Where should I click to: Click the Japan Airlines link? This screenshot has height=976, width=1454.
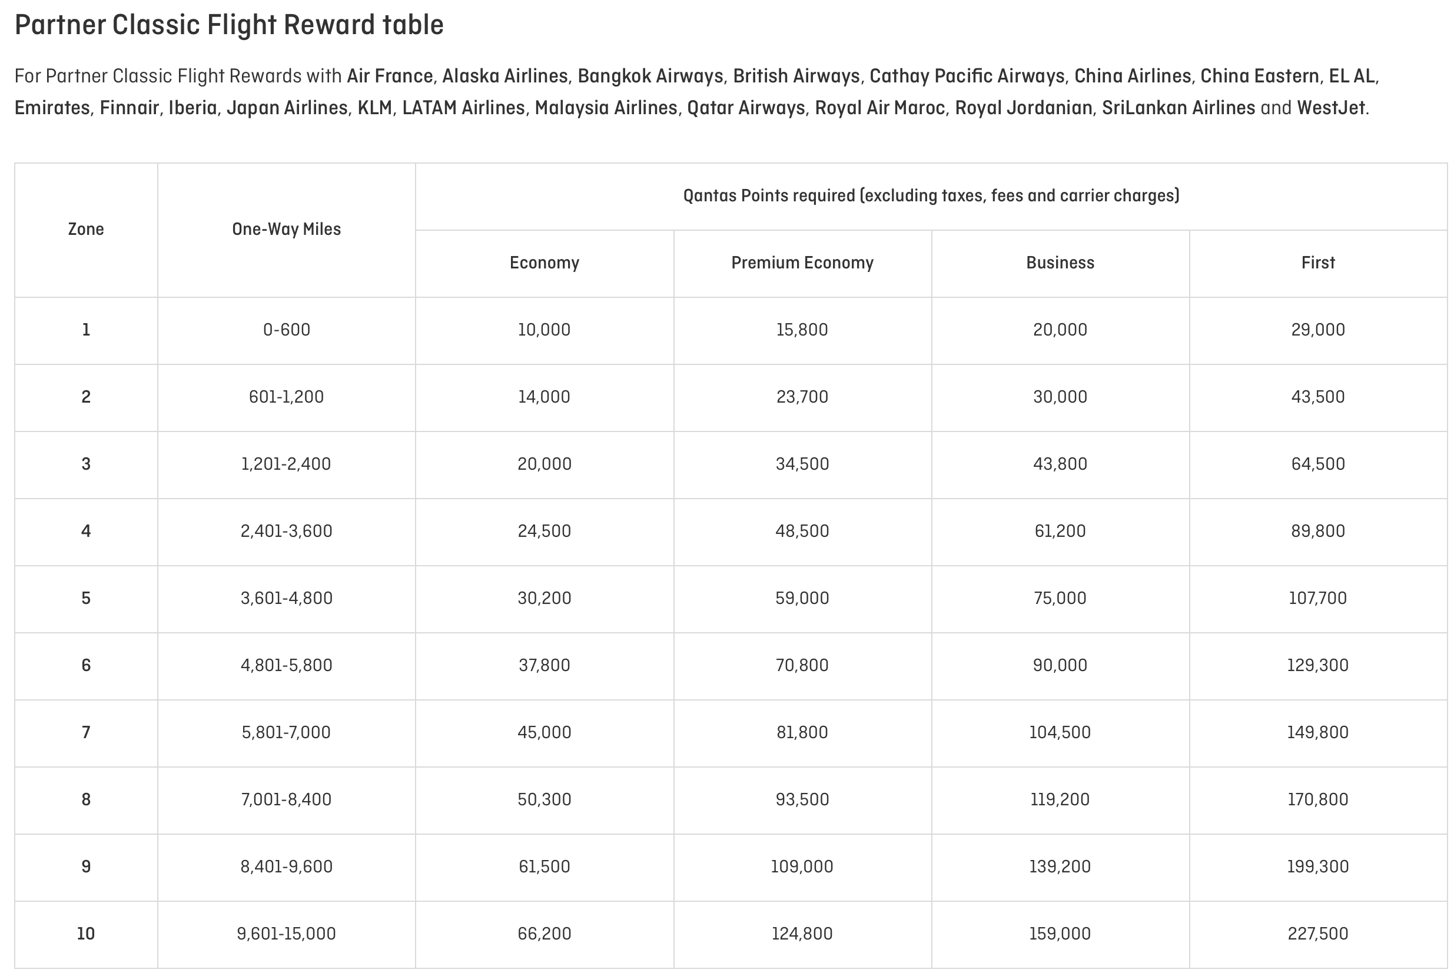click(x=287, y=108)
